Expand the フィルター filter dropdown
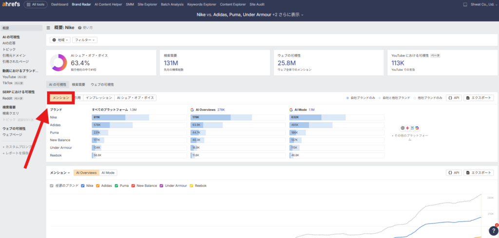The image size is (499, 238). [x=85, y=40]
